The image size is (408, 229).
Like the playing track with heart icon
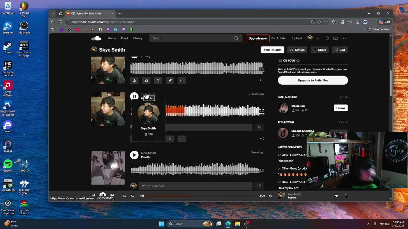point(336,196)
